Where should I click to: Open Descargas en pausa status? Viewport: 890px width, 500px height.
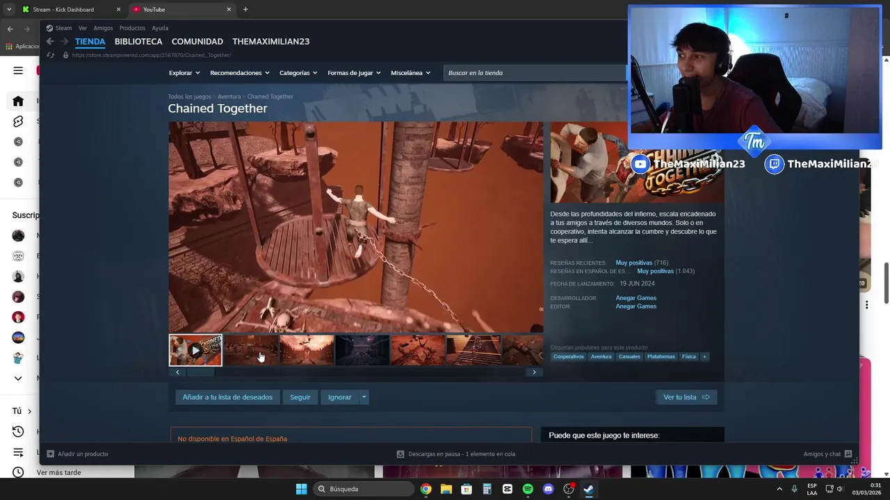click(455, 454)
